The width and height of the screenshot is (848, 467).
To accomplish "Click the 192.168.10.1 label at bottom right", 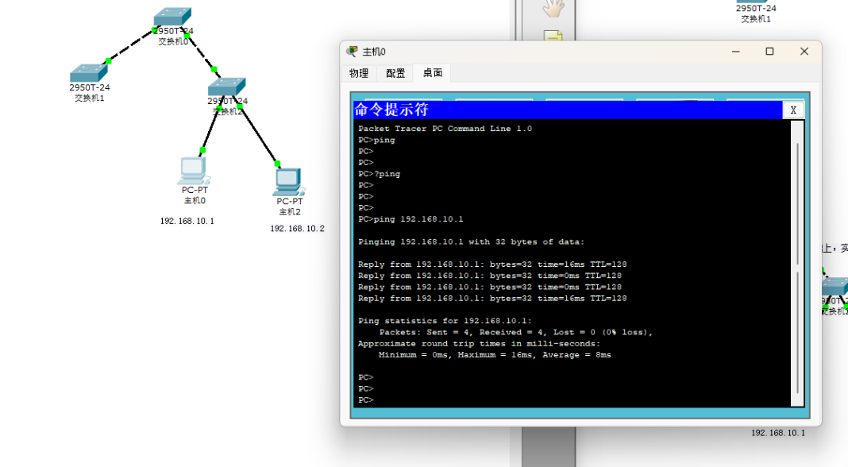I will (777, 433).
